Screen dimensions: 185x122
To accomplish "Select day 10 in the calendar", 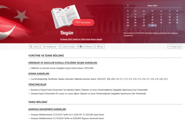I will 170,17.
